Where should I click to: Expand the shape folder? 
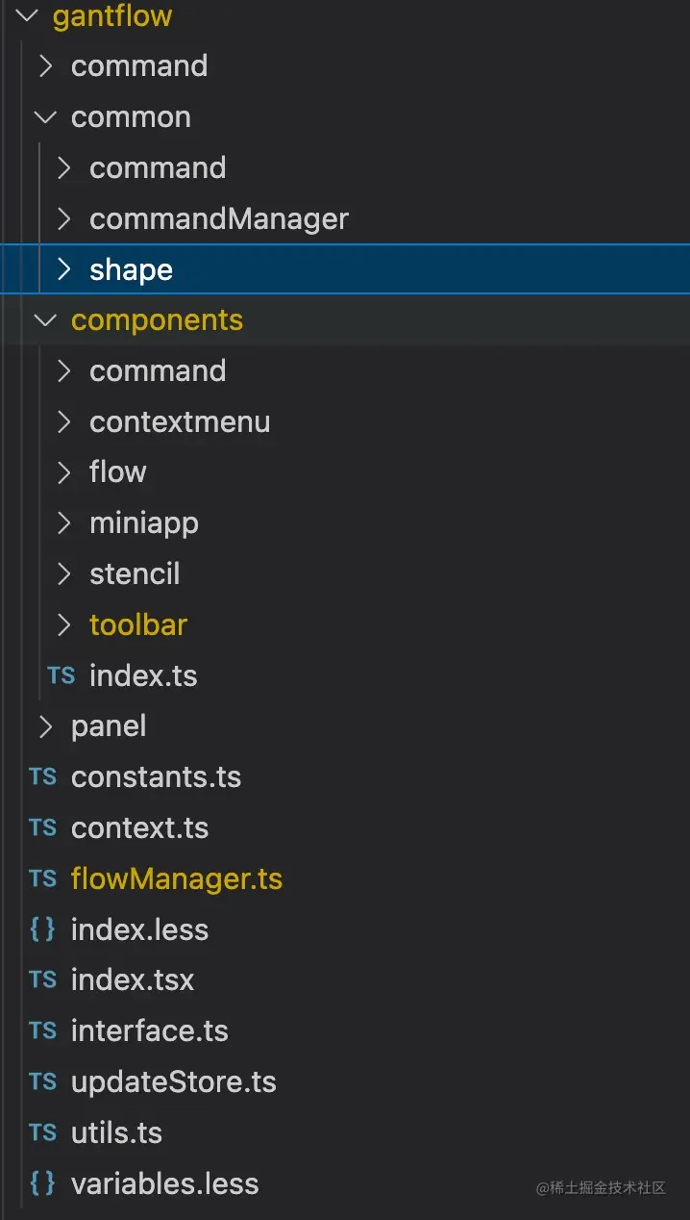click(x=64, y=270)
